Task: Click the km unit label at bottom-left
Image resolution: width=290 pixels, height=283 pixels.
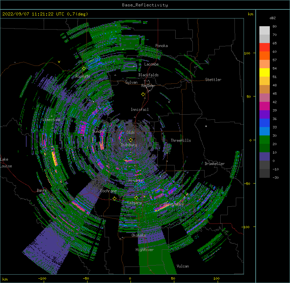Action: (5, 279)
